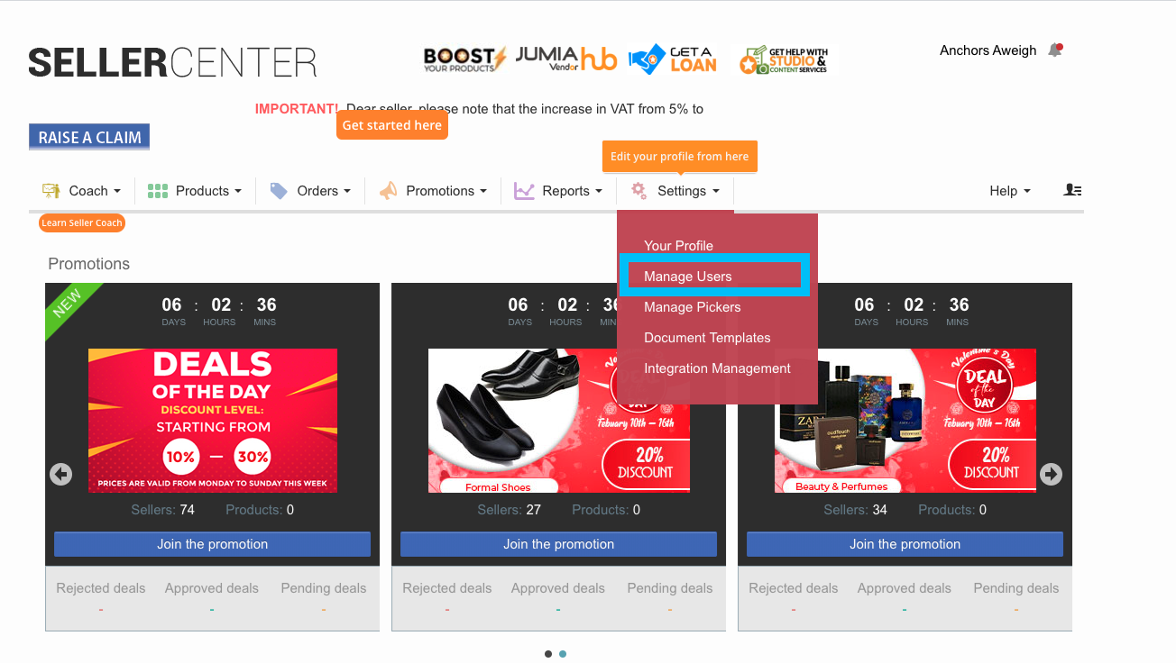This screenshot has height=663, width=1176.
Task: Open the user account list icon
Action: pyautogui.click(x=1072, y=190)
